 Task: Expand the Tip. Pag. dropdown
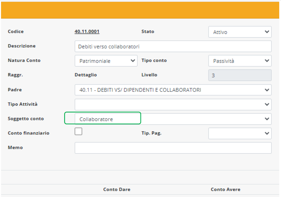(x=240, y=133)
